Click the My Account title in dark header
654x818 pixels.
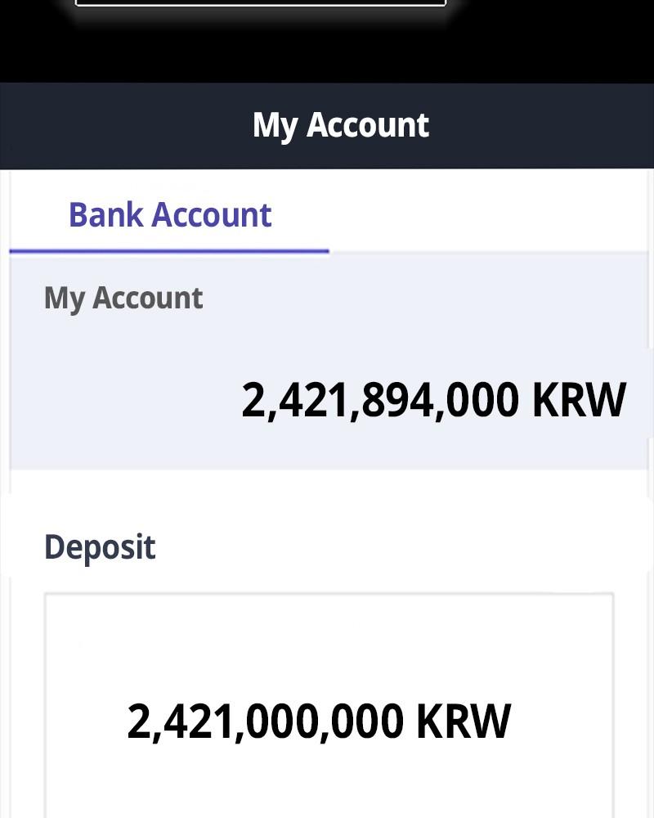click(340, 125)
